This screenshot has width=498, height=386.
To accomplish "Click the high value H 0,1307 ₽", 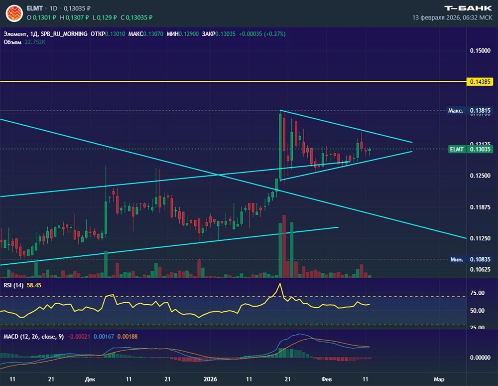I will click(75, 17).
